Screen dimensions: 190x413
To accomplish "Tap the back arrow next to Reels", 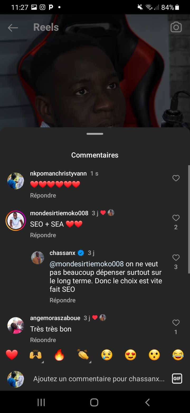I will [13, 28].
